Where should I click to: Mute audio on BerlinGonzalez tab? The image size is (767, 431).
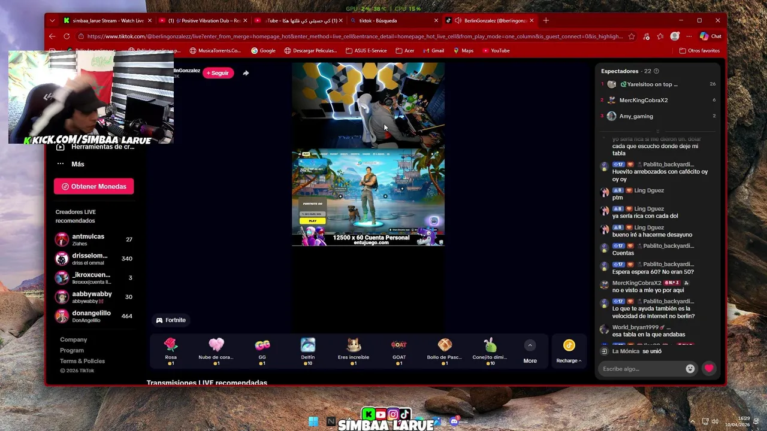coord(458,20)
